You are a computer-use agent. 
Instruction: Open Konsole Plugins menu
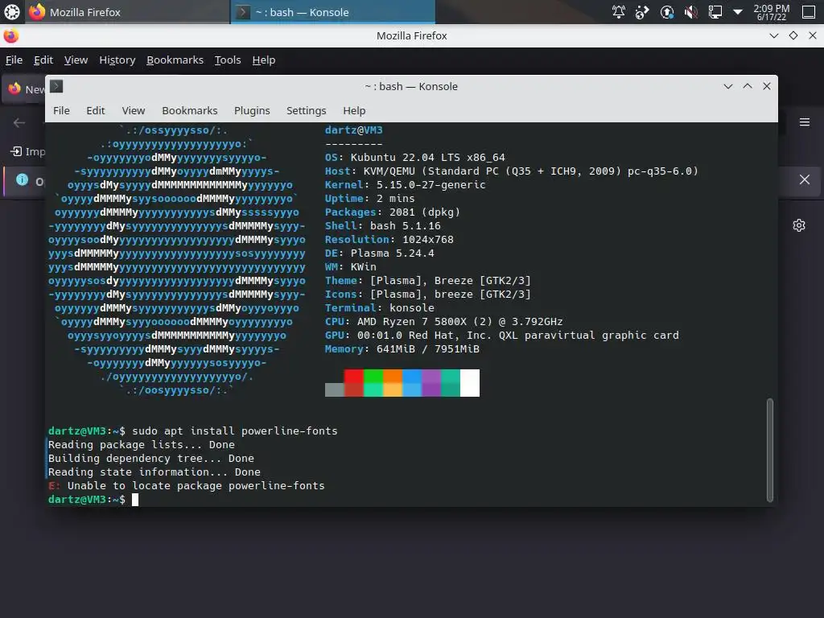(252, 111)
